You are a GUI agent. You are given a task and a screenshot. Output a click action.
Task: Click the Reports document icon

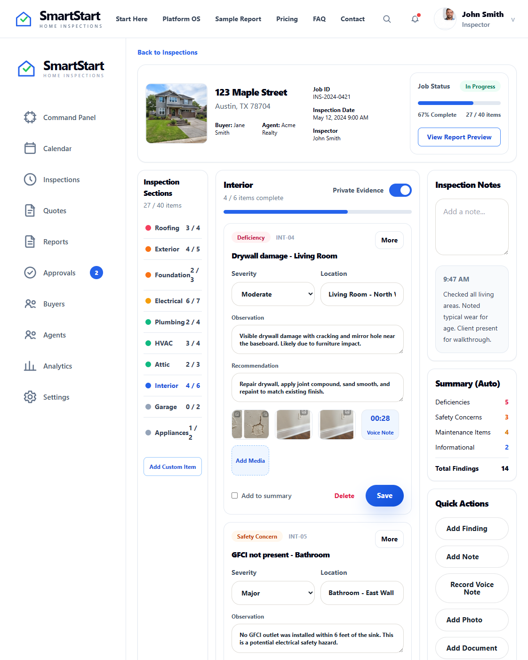click(x=30, y=241)
